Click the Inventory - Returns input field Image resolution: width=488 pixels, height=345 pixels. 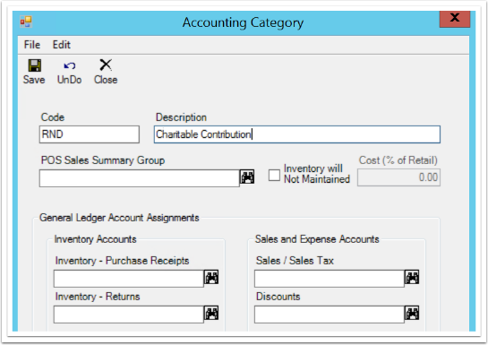coord(129,315)
